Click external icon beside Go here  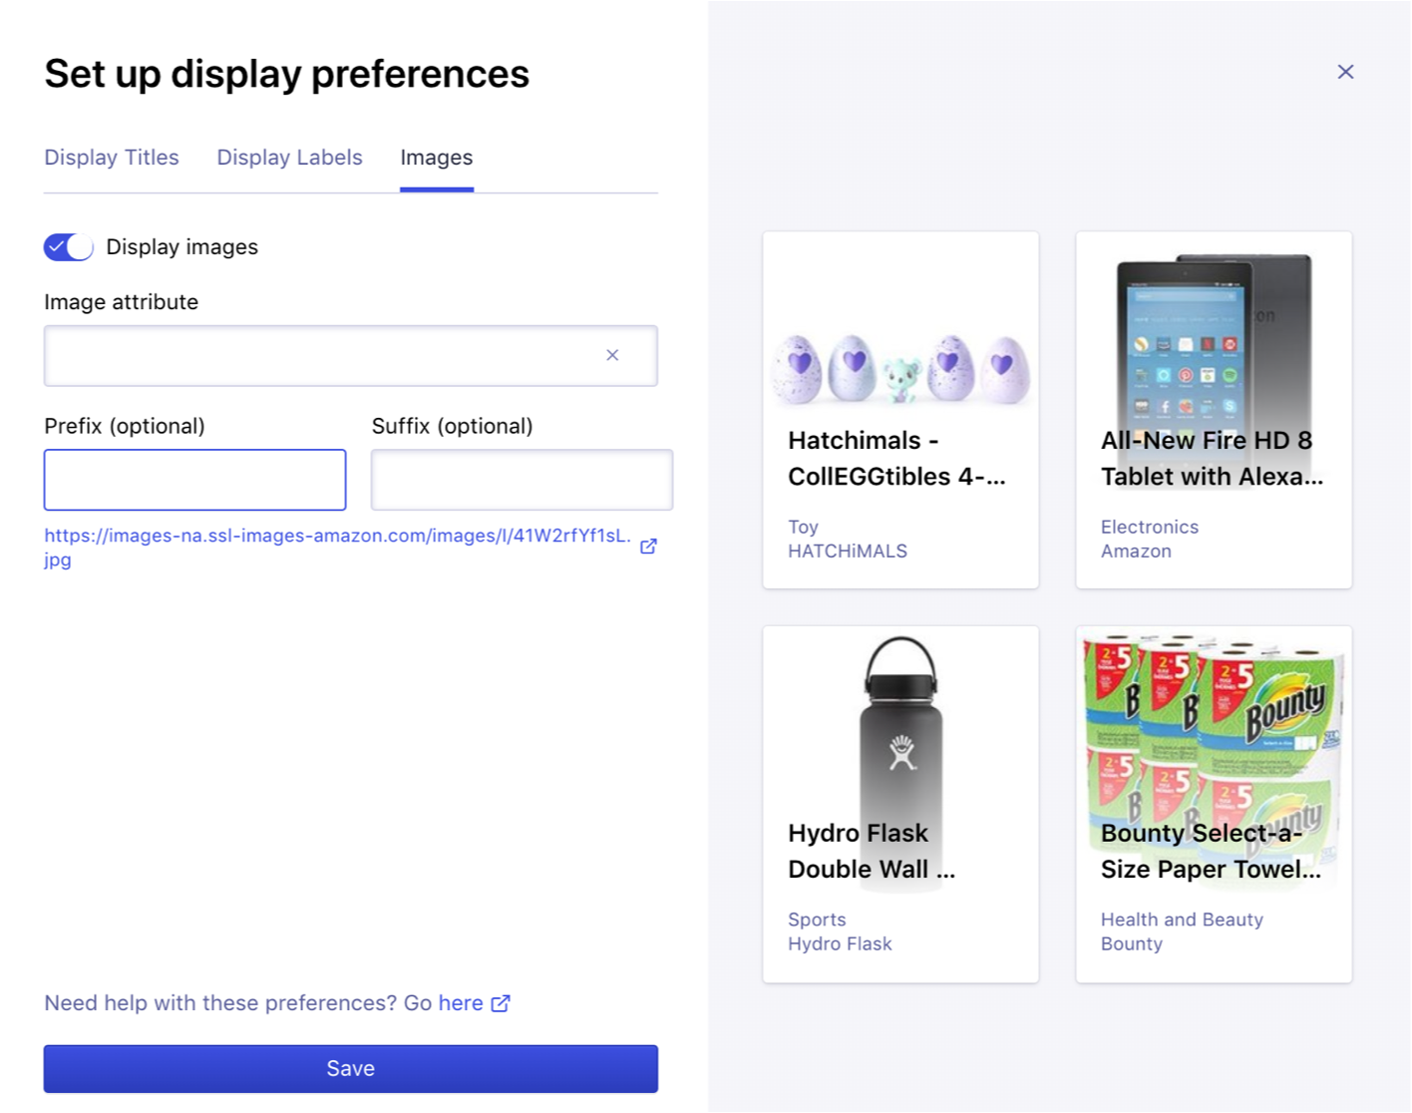click(x=501, y=1003)
